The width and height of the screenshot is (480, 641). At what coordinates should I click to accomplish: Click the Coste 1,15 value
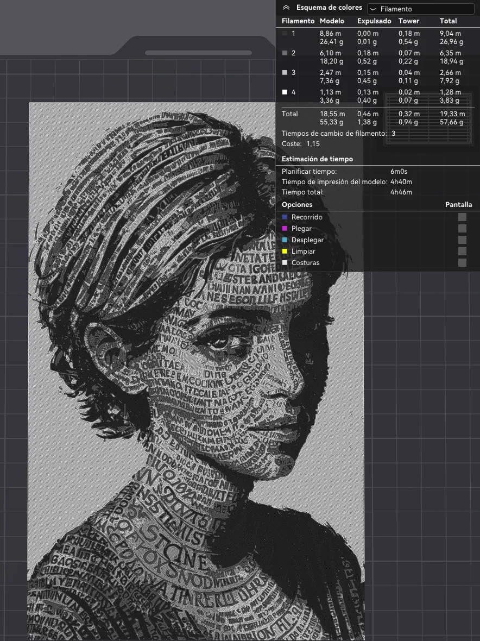click(x=313, y=144)
